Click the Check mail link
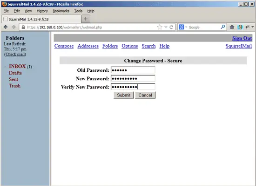 15,54
